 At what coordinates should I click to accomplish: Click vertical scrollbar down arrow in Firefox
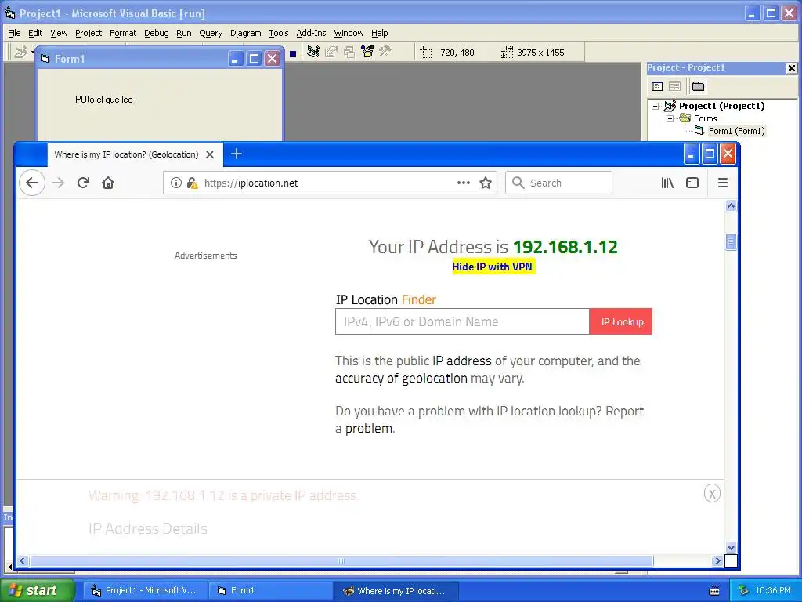point(731,547)
